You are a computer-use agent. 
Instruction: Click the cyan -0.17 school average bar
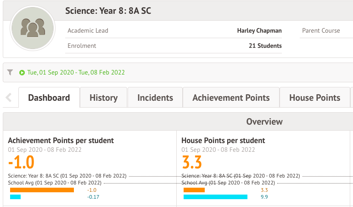tap(16, 197)
